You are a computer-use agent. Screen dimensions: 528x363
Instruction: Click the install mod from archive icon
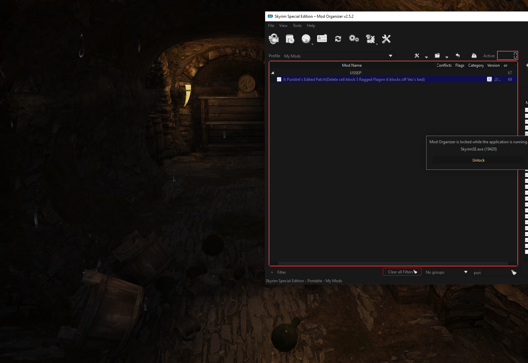click(x=290, y=39)
